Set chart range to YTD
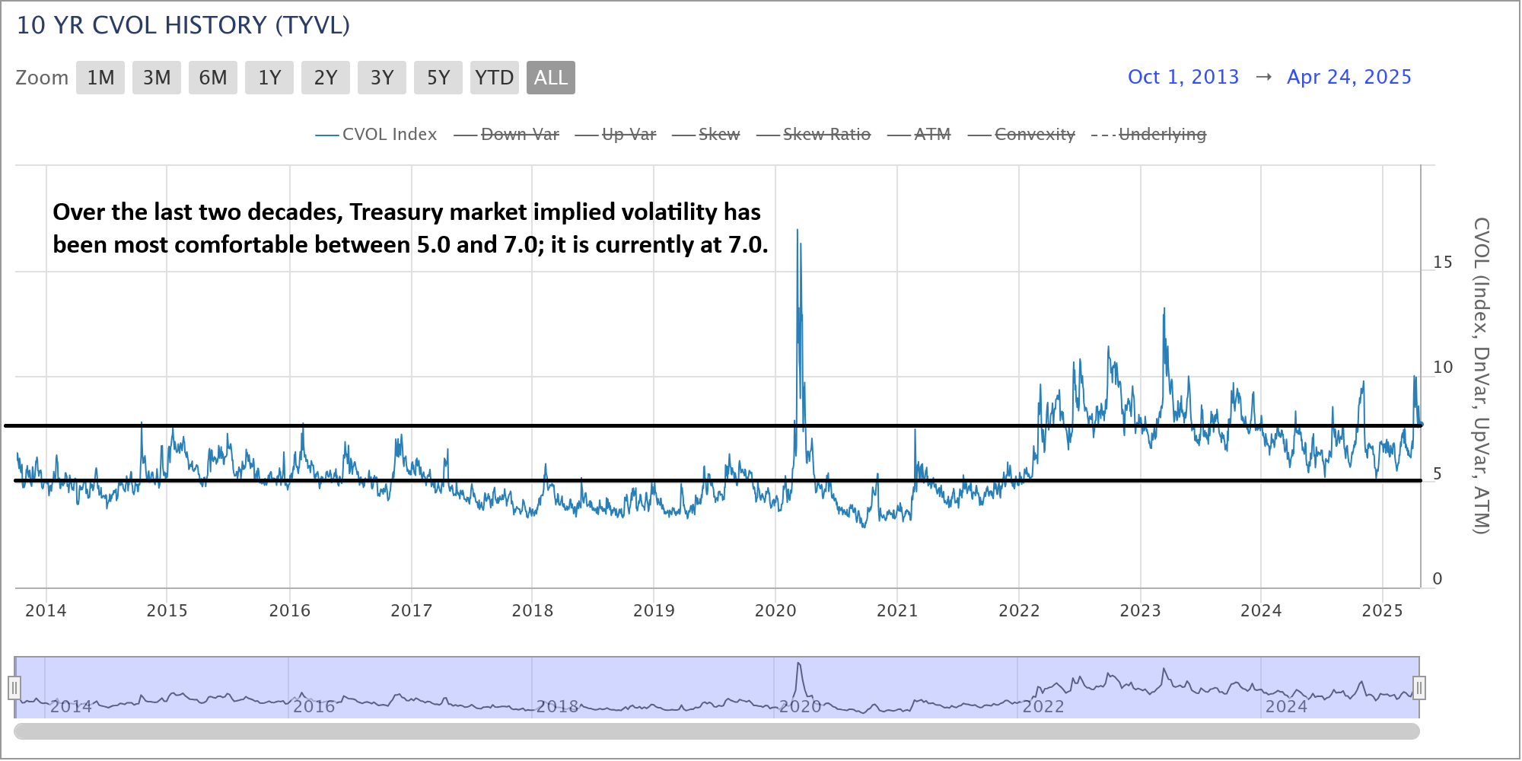The width and height of the screenshot is (1522, 761). click(x=495, y=78)
